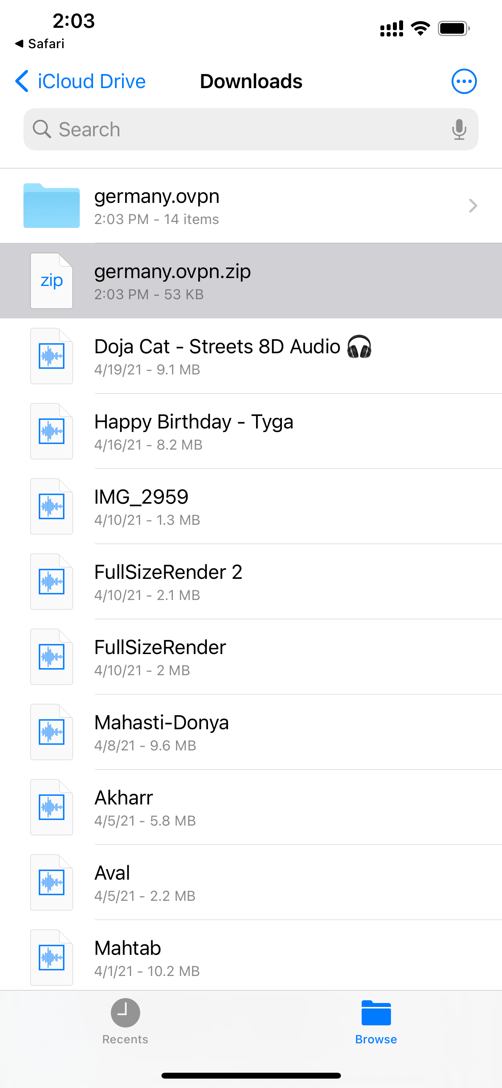
Task: Tap the Doja Cat audio file icon
Action: (52, 356)
